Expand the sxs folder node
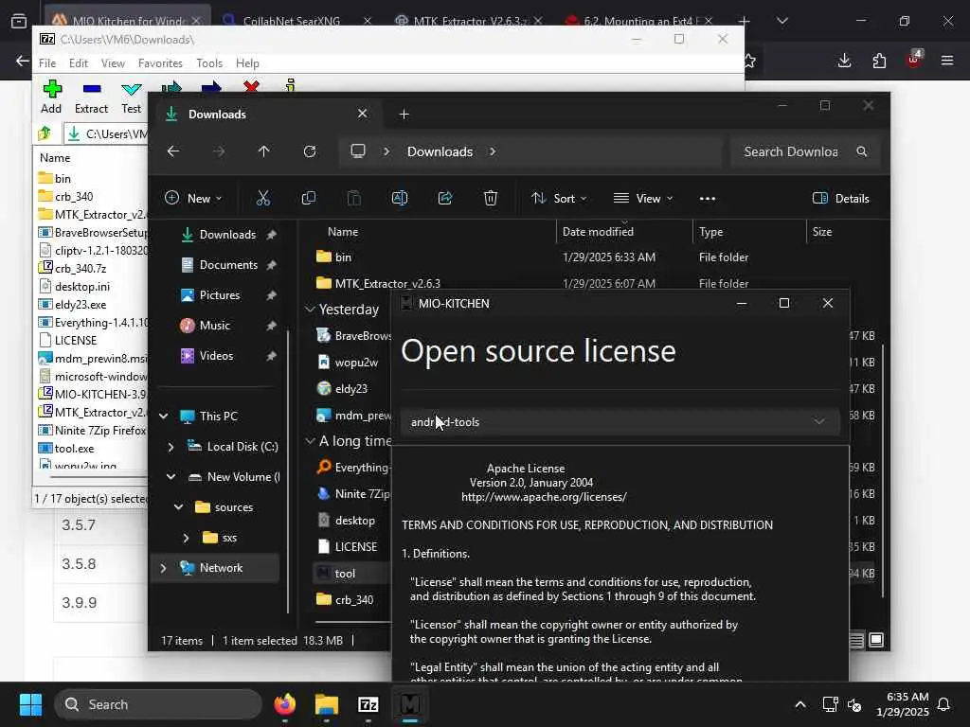 [187, 538]
